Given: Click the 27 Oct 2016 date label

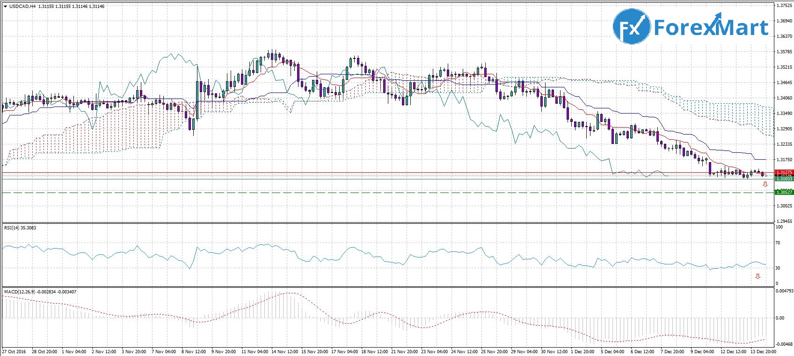Looking at the screenshot, I should (14, 352).
